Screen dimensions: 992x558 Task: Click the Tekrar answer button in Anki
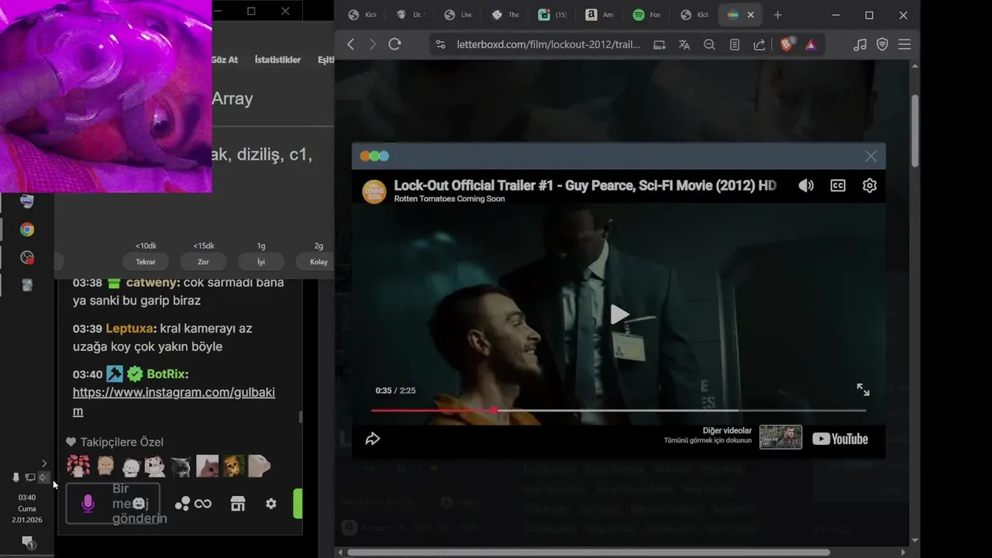pos(146,262)
